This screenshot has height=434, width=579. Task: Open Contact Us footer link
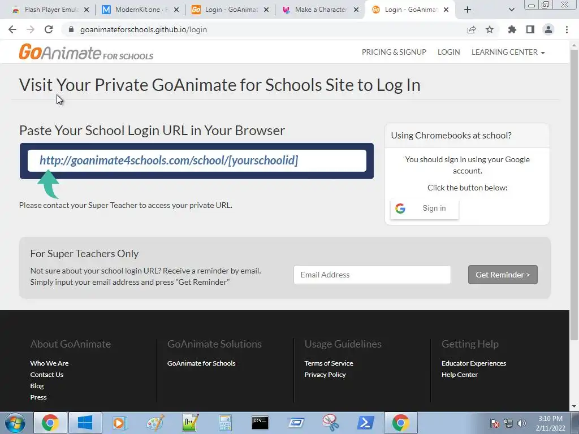point(46,375)
